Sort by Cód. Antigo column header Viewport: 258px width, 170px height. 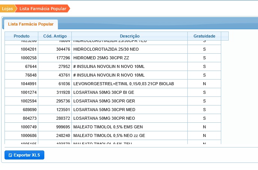[55, 36]
